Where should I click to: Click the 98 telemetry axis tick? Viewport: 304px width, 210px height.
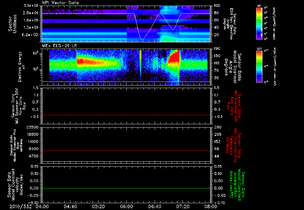pyautogui.click(x=216, y=149)
